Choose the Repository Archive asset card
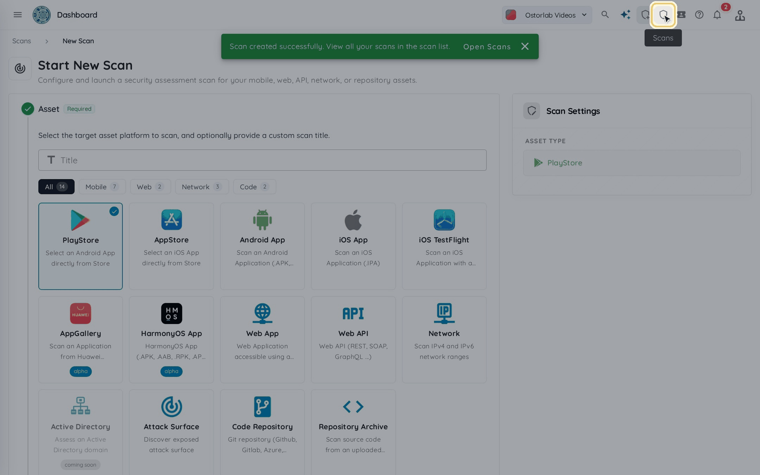 353,432
